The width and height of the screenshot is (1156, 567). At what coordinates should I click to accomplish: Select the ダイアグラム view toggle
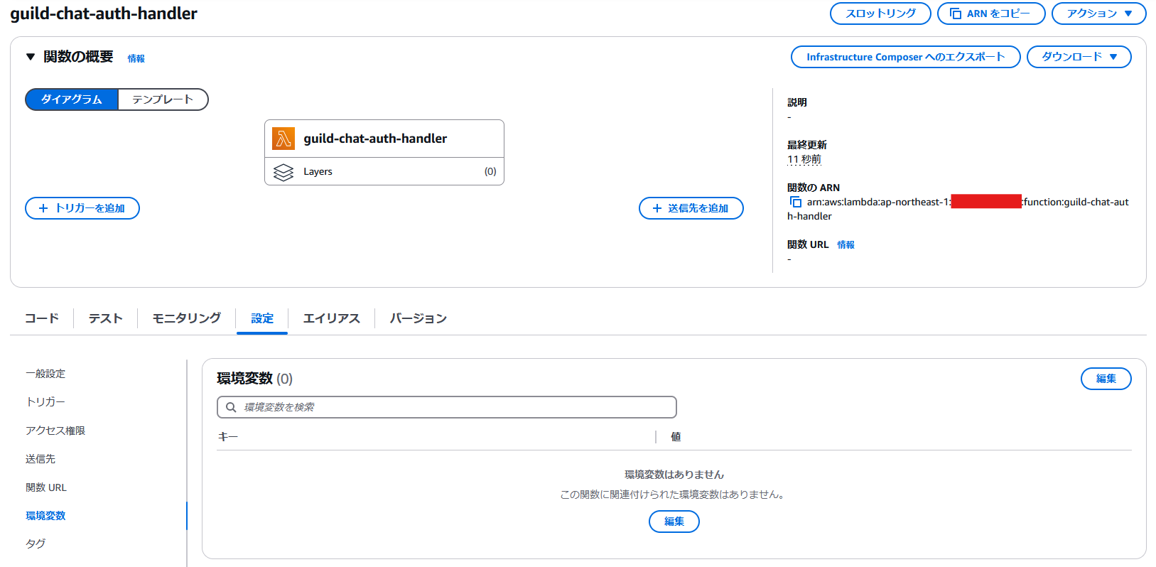[x=72, y=99]
